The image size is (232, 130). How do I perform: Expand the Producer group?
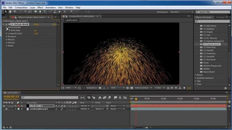[x=7, y=36]
